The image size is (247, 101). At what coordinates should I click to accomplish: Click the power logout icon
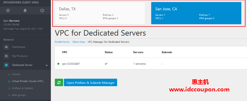point(42,10)
